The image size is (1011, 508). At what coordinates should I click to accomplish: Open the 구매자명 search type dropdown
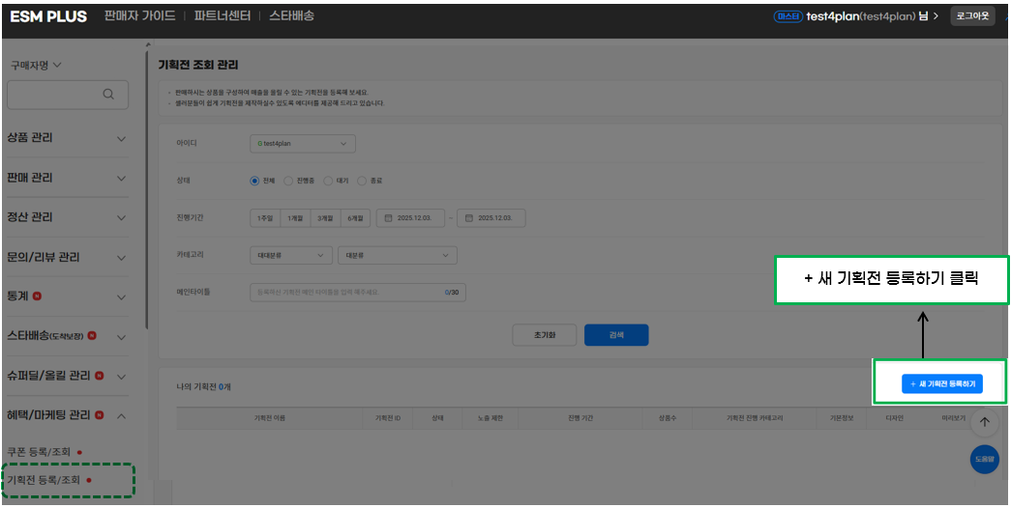pos(36,65)
